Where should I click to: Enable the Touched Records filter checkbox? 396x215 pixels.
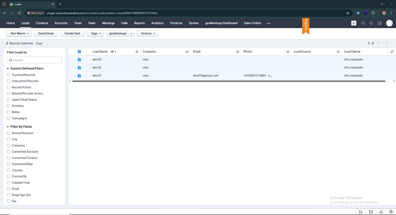tap(8, 75)
